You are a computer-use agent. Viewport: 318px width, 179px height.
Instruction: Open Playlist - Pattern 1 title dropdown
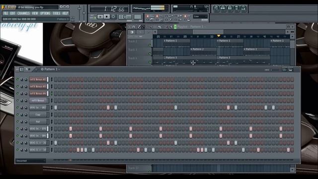point(192,26)
